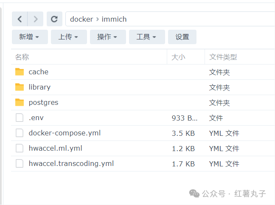
Task: Refresh the folder listing
Action: click(x=54, y=19)
